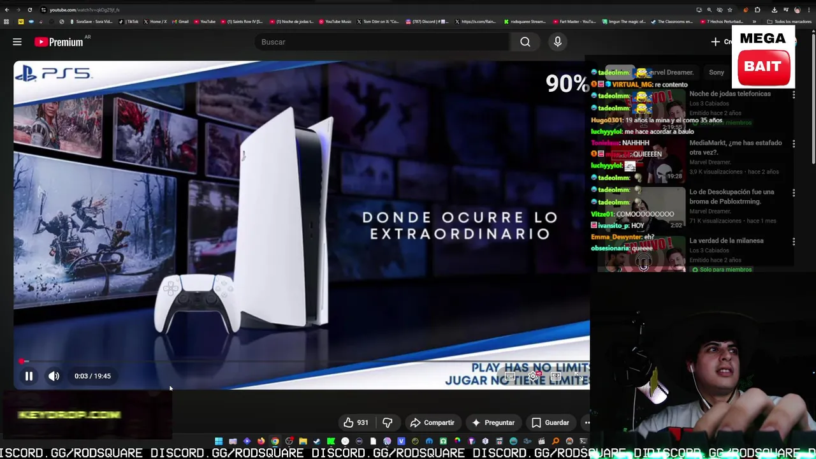Screen dimensions: 816x459
Task: Bookmark this page with star icon
Action: coord(730,10)
